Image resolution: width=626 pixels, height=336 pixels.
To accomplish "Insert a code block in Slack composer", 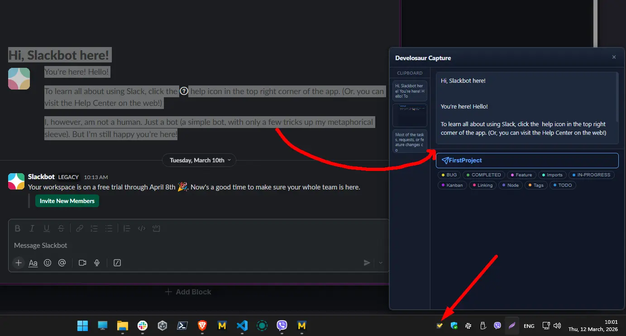I will coord(156,228).
